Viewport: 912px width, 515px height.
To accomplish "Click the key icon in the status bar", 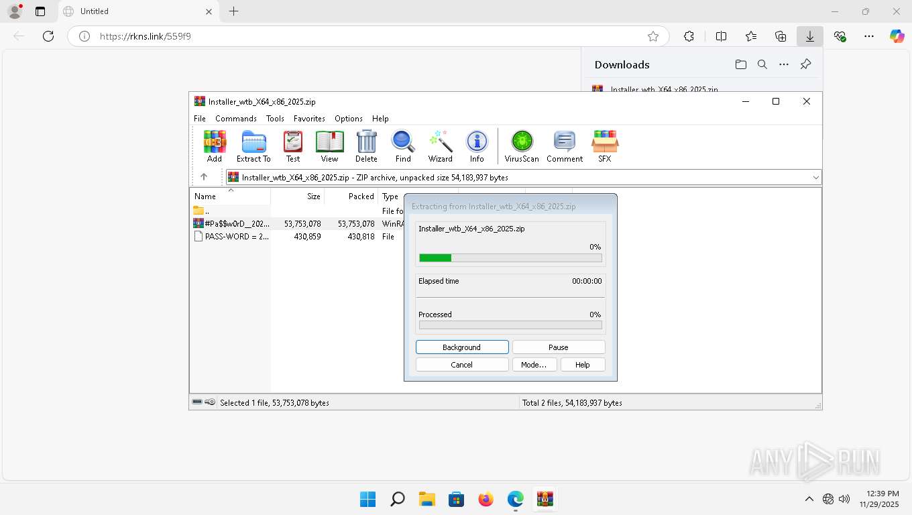I will pyautogui.click(x=210, y=402).
